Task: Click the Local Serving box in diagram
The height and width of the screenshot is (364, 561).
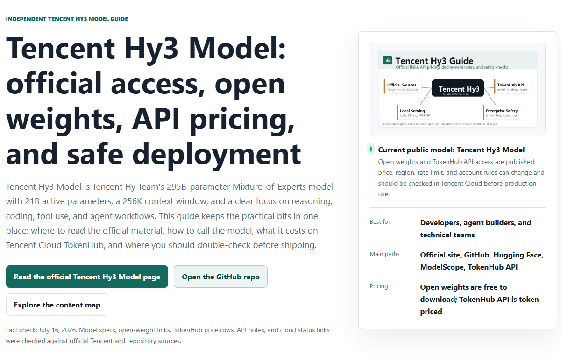Action: 415,113
